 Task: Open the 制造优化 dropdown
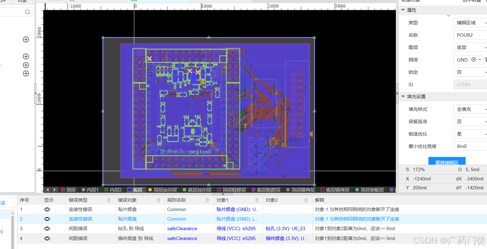pos(470,134)
